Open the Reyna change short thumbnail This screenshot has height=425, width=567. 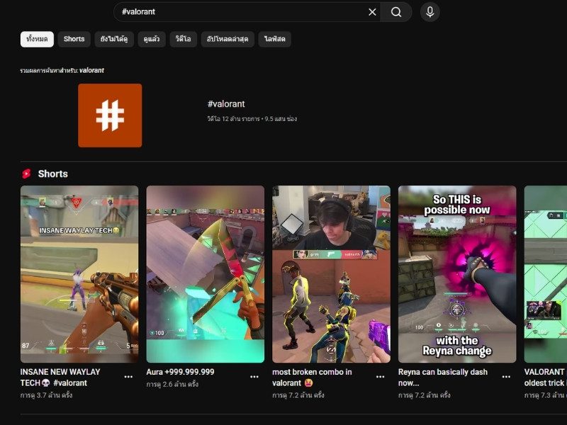[x=457, y=274]
